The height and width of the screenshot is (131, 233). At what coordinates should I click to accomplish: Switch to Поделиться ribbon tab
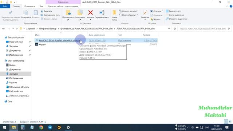click(x=29, y=6)
